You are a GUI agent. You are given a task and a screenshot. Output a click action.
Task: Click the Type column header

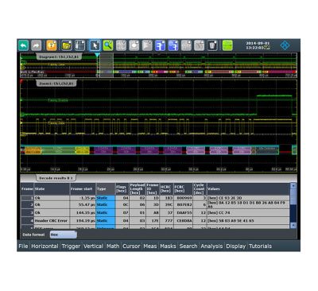pyautogui.click(x=106, y=189)
